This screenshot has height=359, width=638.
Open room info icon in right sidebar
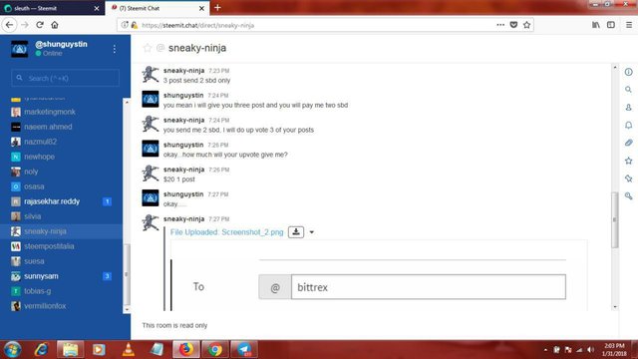pos(629,72)
